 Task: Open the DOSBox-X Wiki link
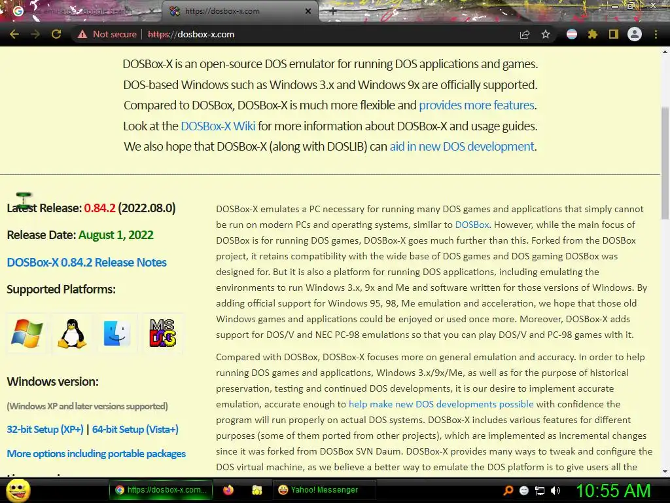[218, 126]
